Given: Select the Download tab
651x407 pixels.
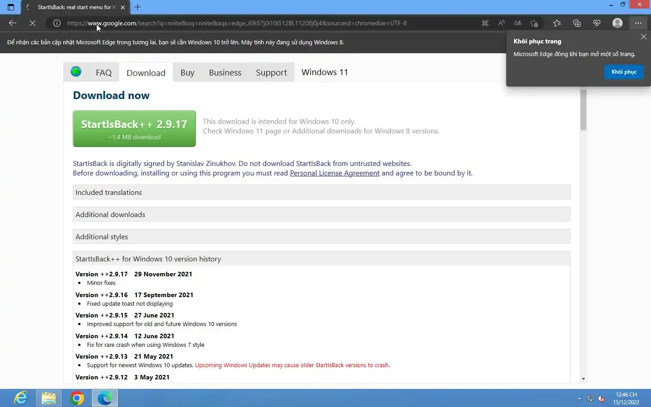Looking at the screenshot, I should click(x=146, y=73).
